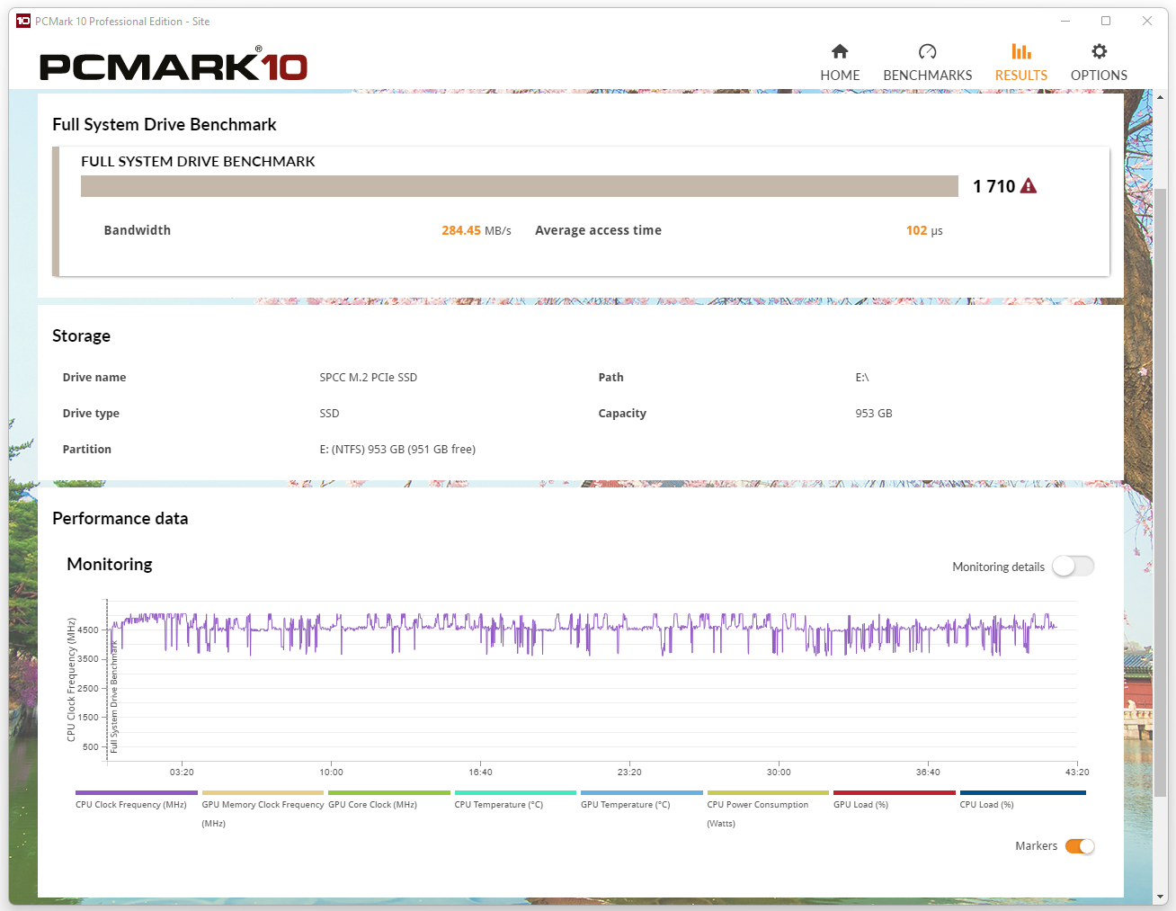Click the Performance data heading

point(120,518)
